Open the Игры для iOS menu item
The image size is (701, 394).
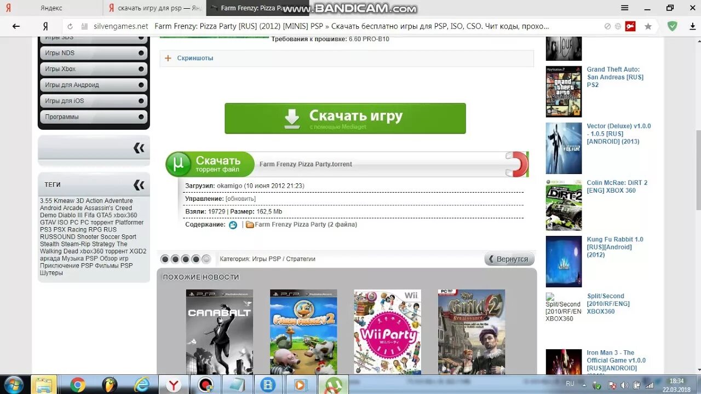(94, 101)
